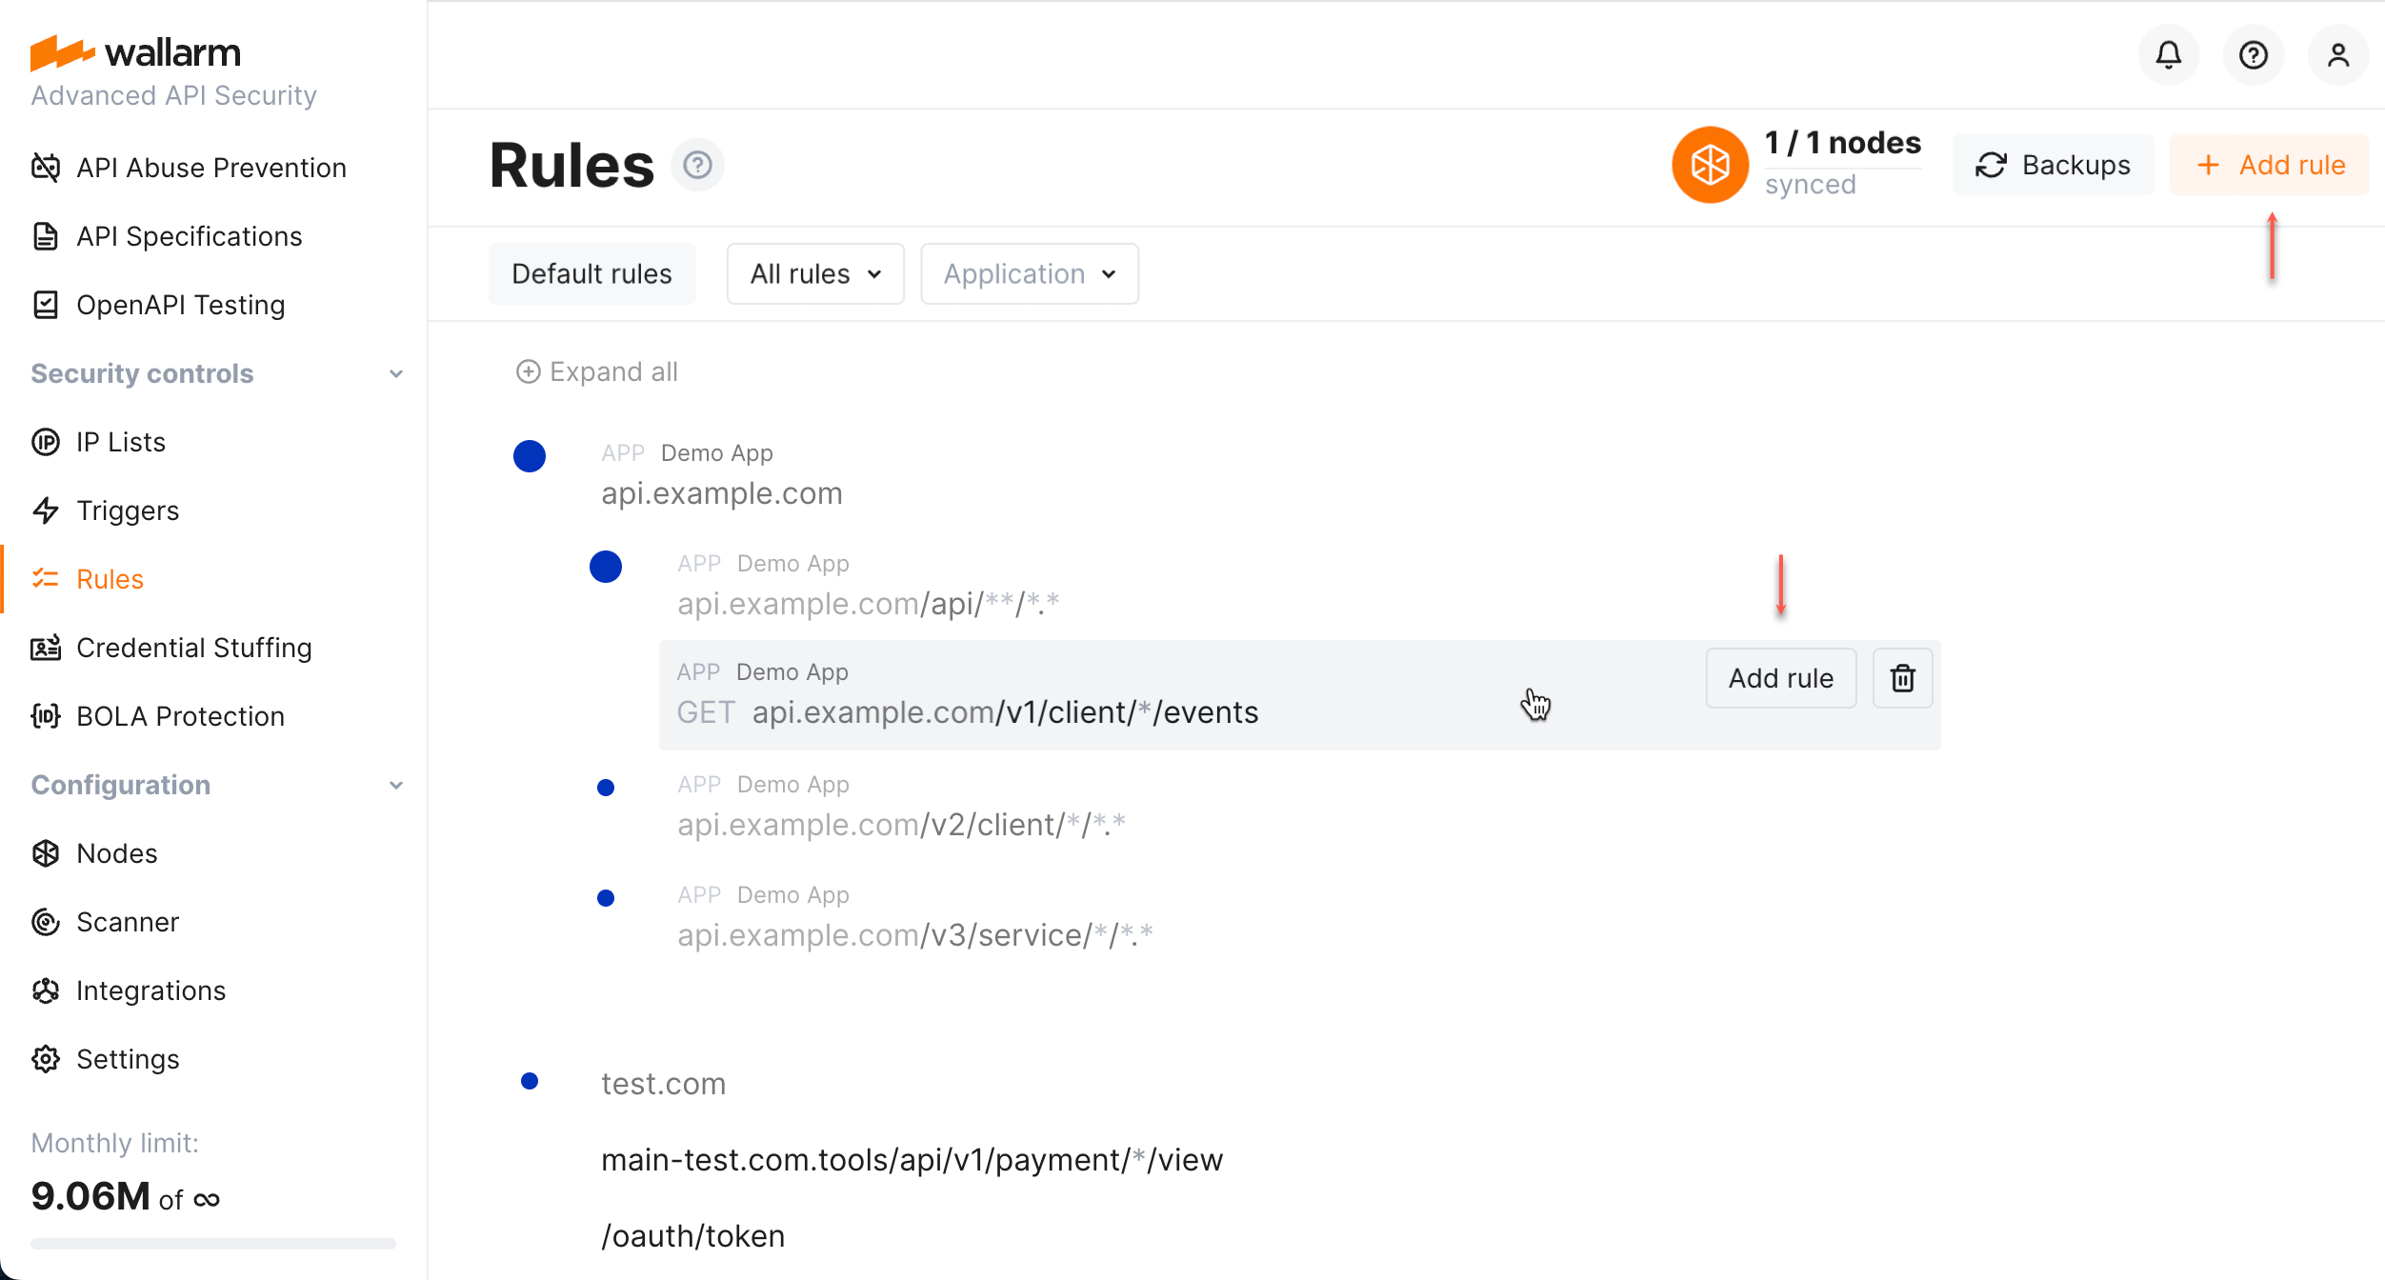Click the help question mark icon in header
2385x1280 pixels.
click(x=2253, y=55)
